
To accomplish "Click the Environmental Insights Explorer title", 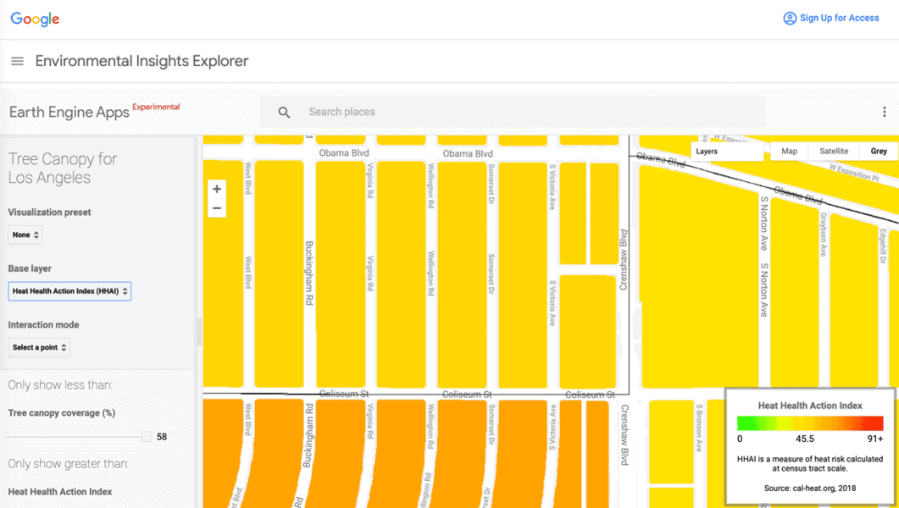I will point(142,61).
